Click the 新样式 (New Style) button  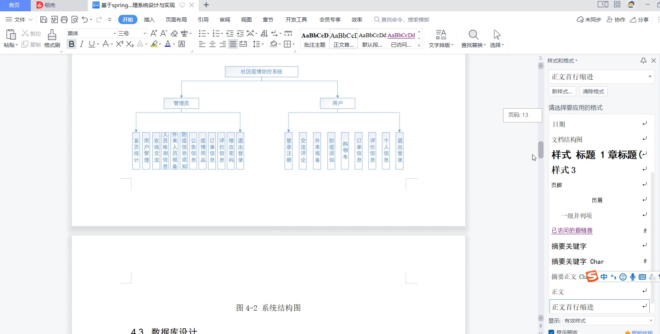(562, 91)
